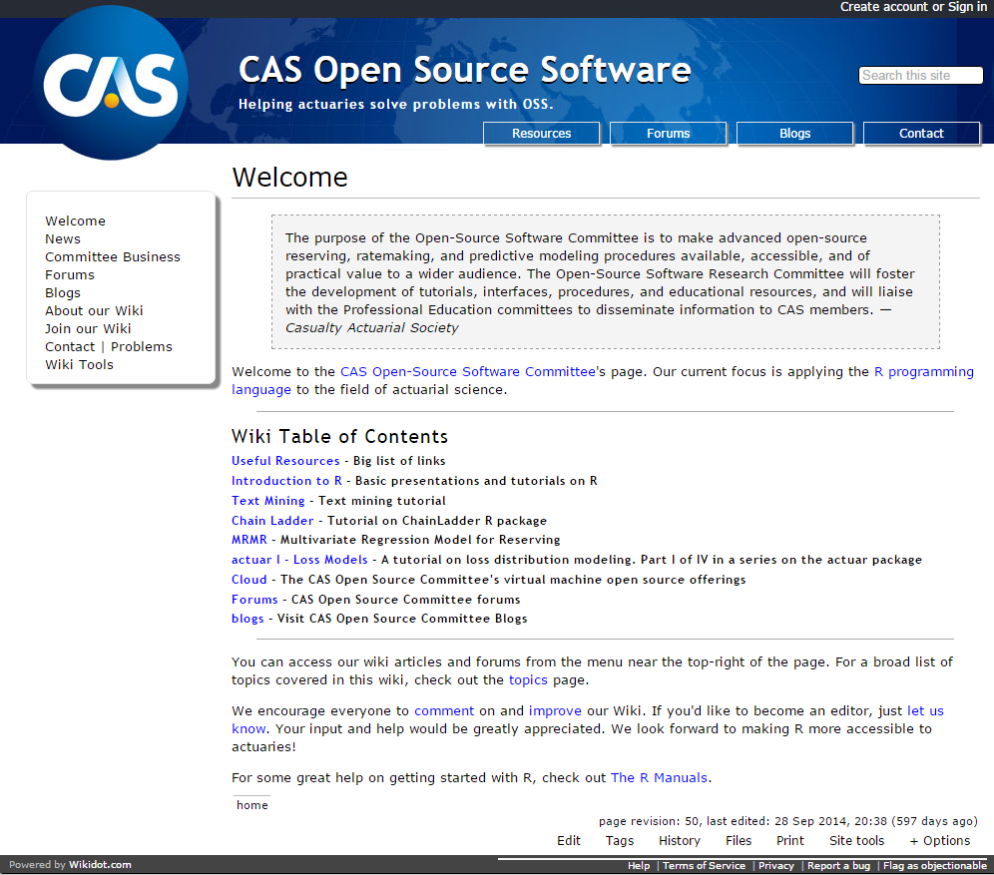
Task: Click Help in footer
Action: (639, 865)
